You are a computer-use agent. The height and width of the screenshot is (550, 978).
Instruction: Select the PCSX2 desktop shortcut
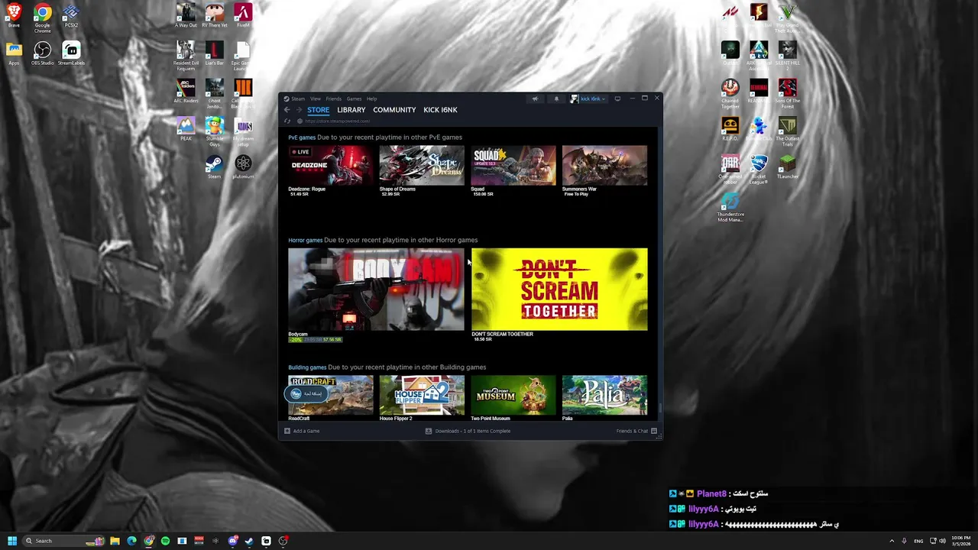pos(71,16)
